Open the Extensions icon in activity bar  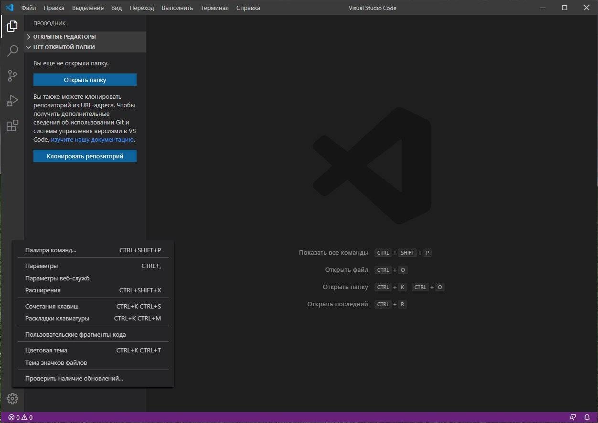(x=12, y=125)
